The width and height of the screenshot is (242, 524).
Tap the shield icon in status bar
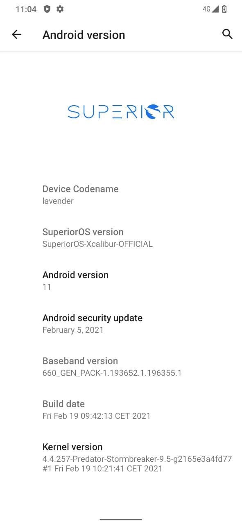click(x=47, y=9)
